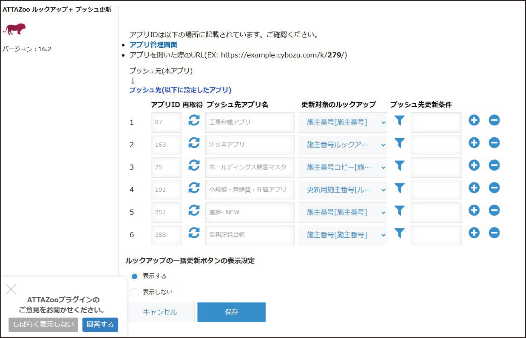This screenshot has height=338, width=526.
Task: Click the ATTAZoo lion logo
Action: pos(14,29)
